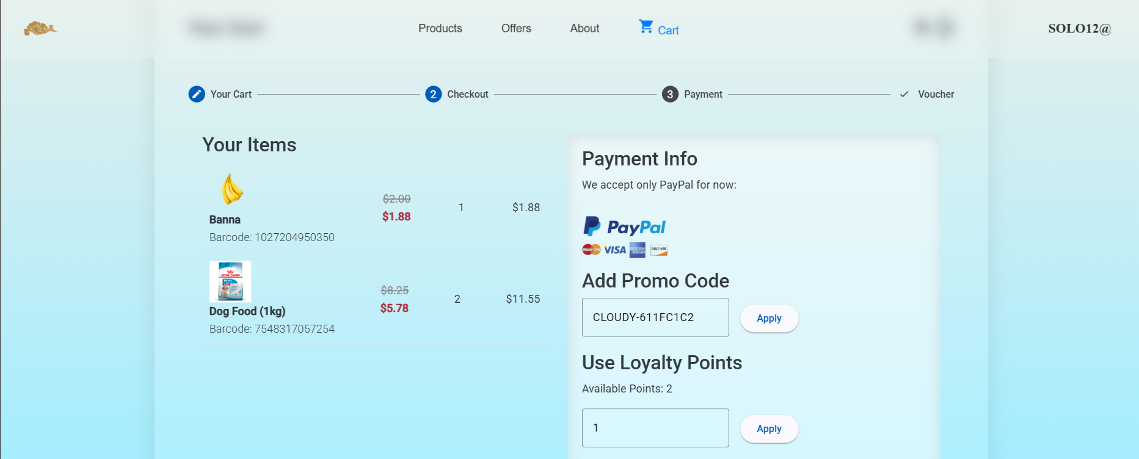Viewport: 1139px width, 459px height.
Task: Open the Products menu item
Action: (440, 28)
